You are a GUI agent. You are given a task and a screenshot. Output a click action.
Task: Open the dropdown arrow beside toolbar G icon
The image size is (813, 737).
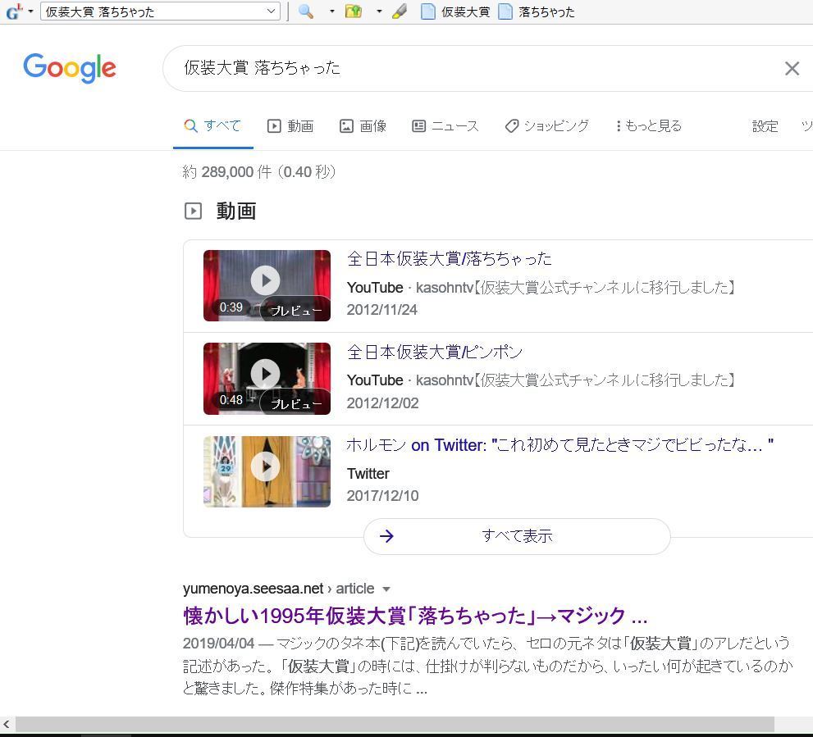tap(30, 11)
